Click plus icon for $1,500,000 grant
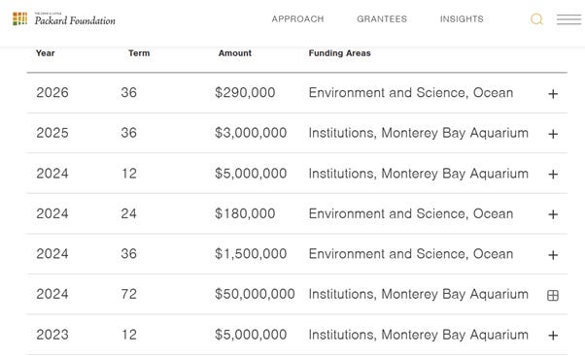Viewport: 585px width, 356px height. [x=553, y=255]
